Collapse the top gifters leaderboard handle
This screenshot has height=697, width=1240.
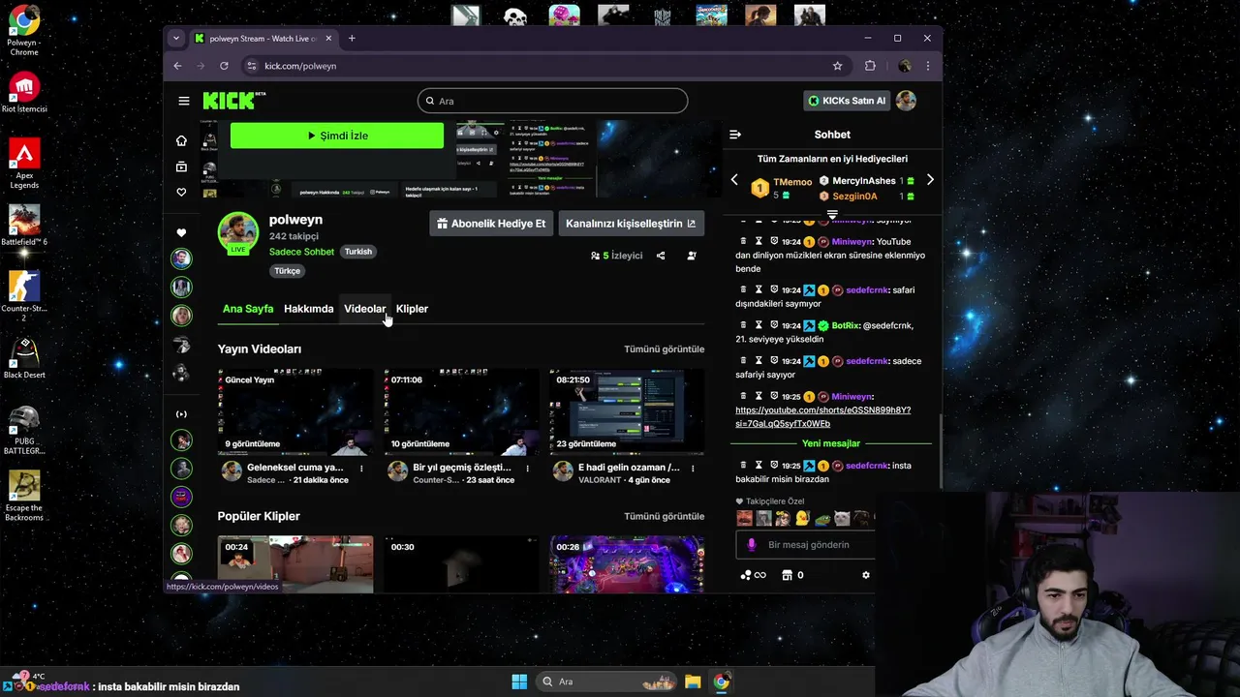(x=832, y=215)
